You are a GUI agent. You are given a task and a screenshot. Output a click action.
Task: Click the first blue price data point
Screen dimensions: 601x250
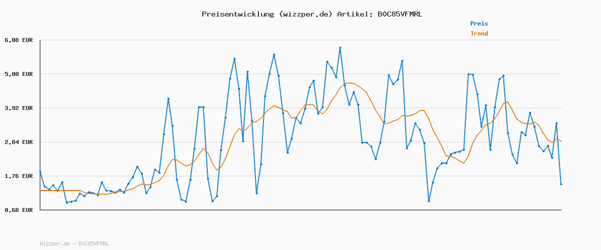point(40,171)
